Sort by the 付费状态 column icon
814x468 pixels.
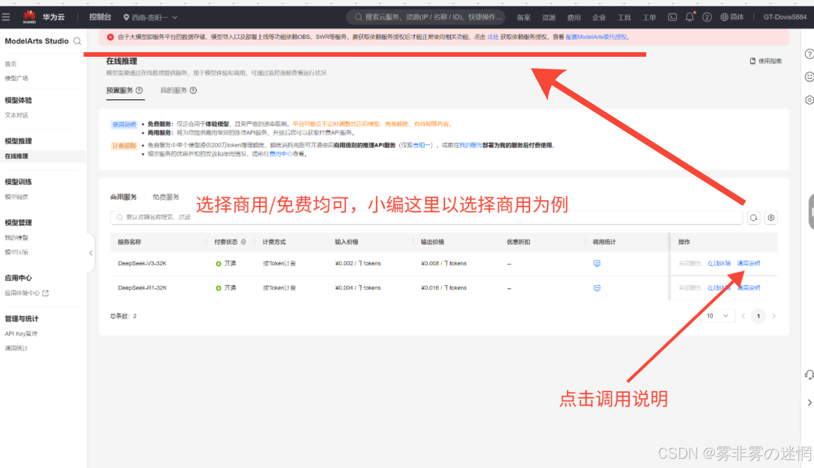pos(244,242)
